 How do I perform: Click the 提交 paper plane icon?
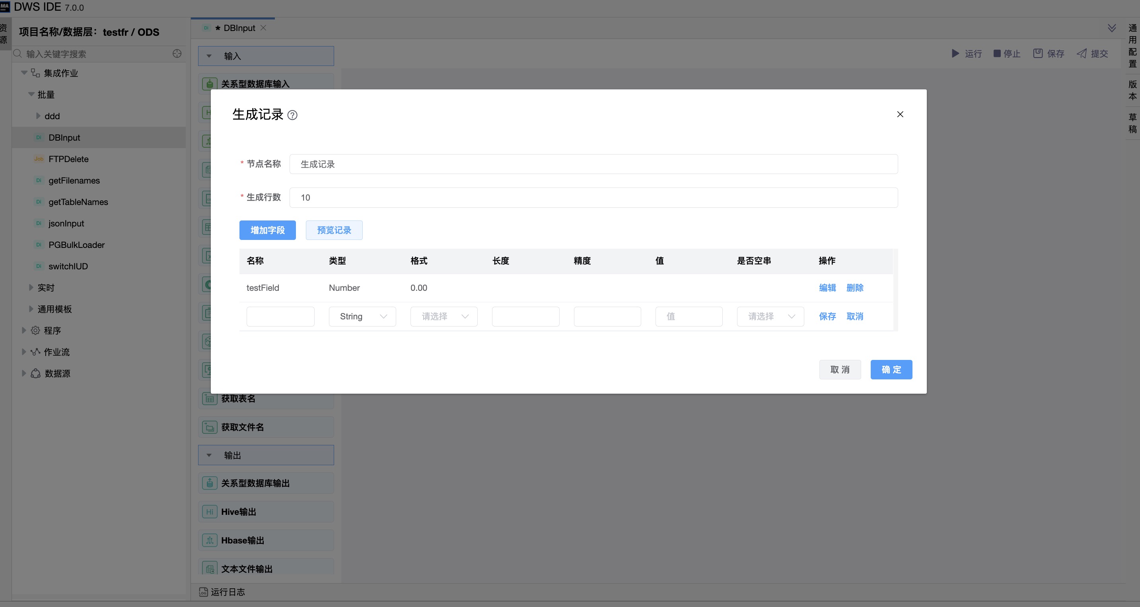click(1081, 54)
